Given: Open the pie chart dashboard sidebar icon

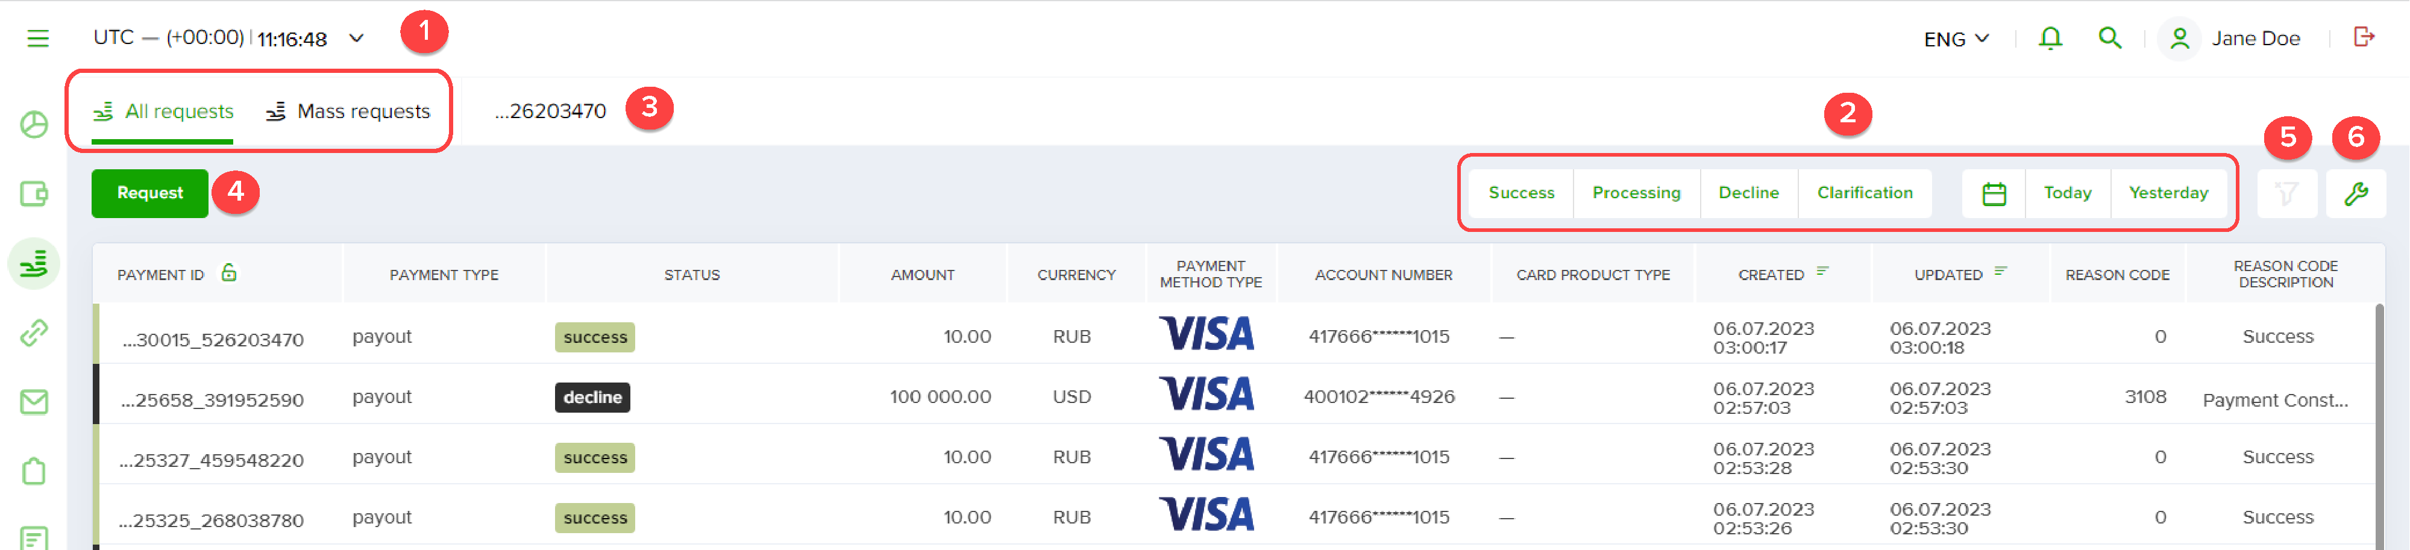Looking at the screenshot, I should [34, 125].
